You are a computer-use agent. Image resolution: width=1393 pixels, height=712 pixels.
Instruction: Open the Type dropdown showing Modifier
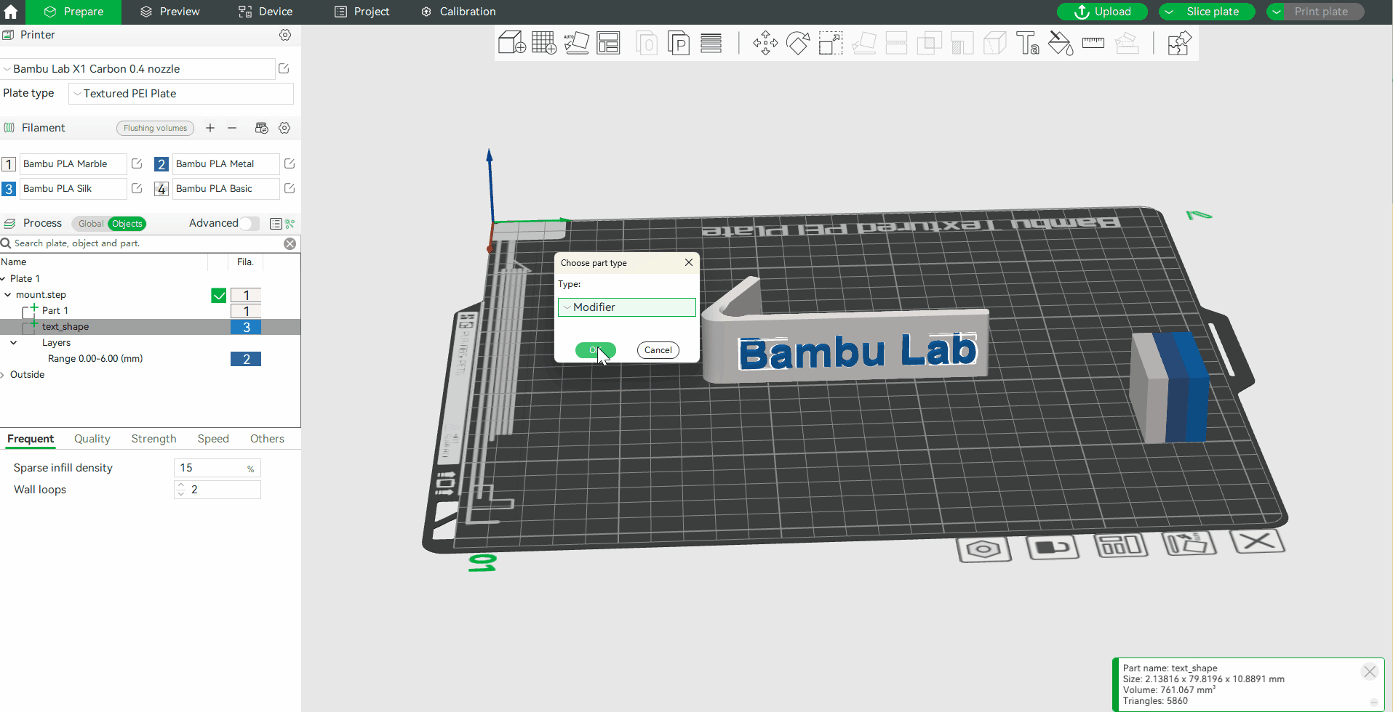click(627, 307)
